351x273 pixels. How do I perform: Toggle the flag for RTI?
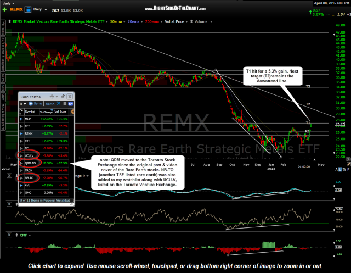pyautogui.click(x=21, y=141)
